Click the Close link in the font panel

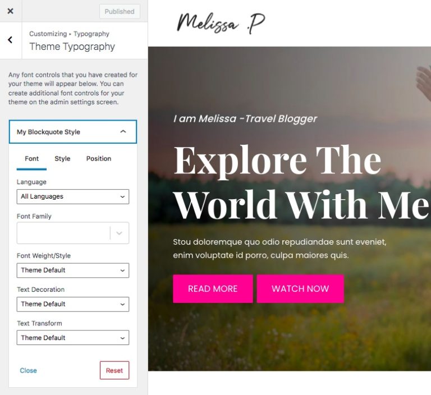(28, 370)
